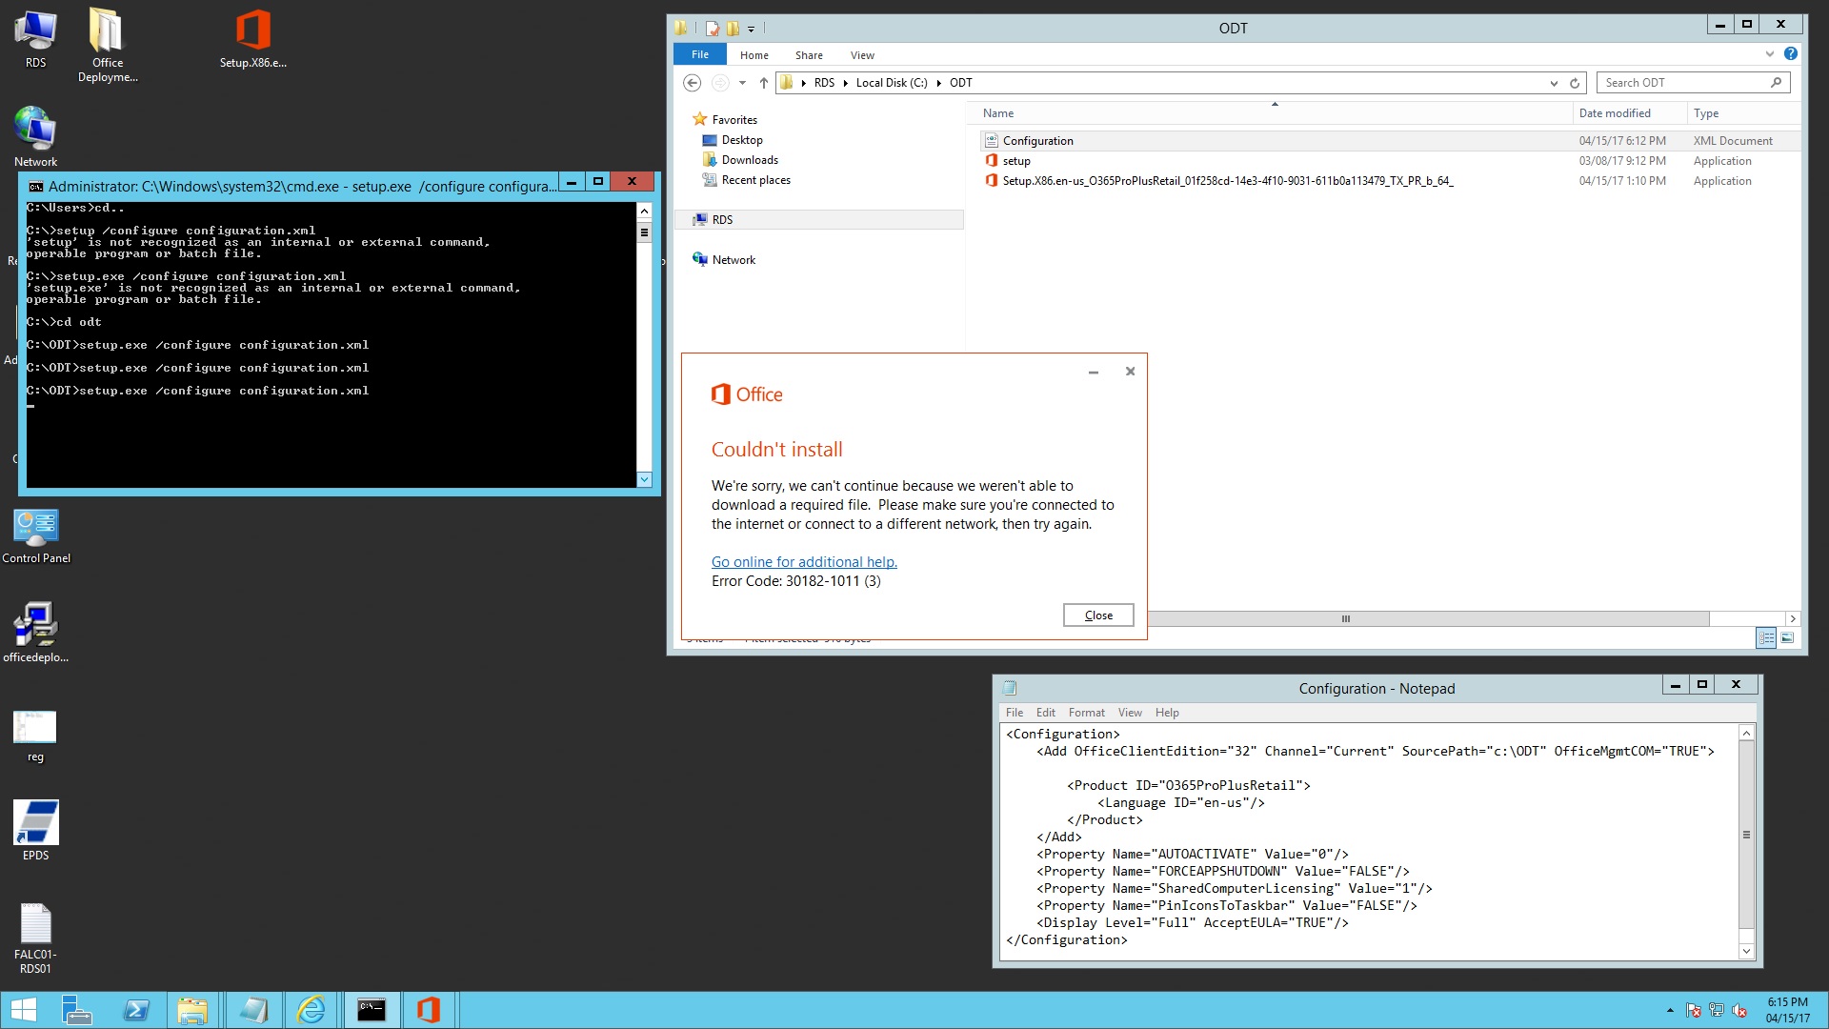Open the RDS desktop icon
The image size is (1829, 1029).
[35, 38]
